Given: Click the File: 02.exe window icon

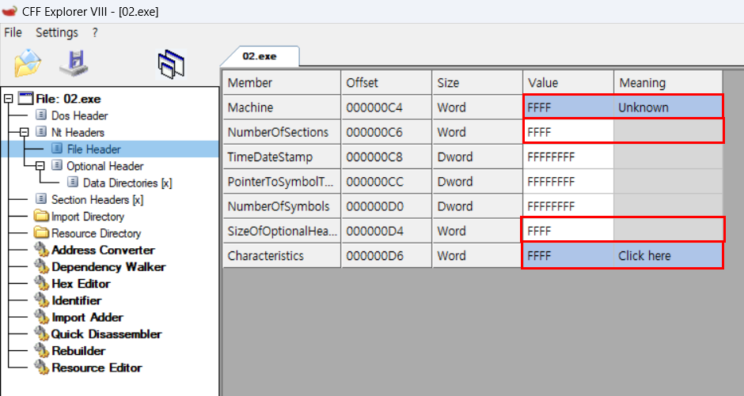Looking at the screenshot, I should [25, 99].
